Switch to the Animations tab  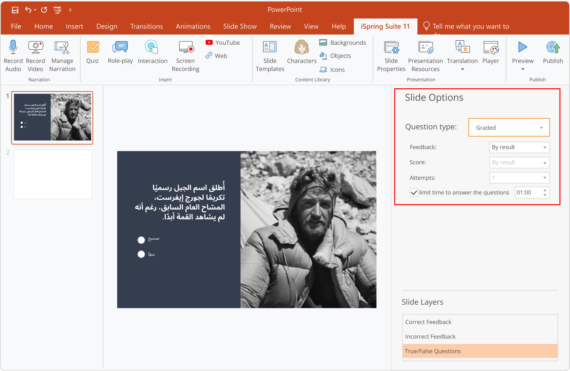193,26
